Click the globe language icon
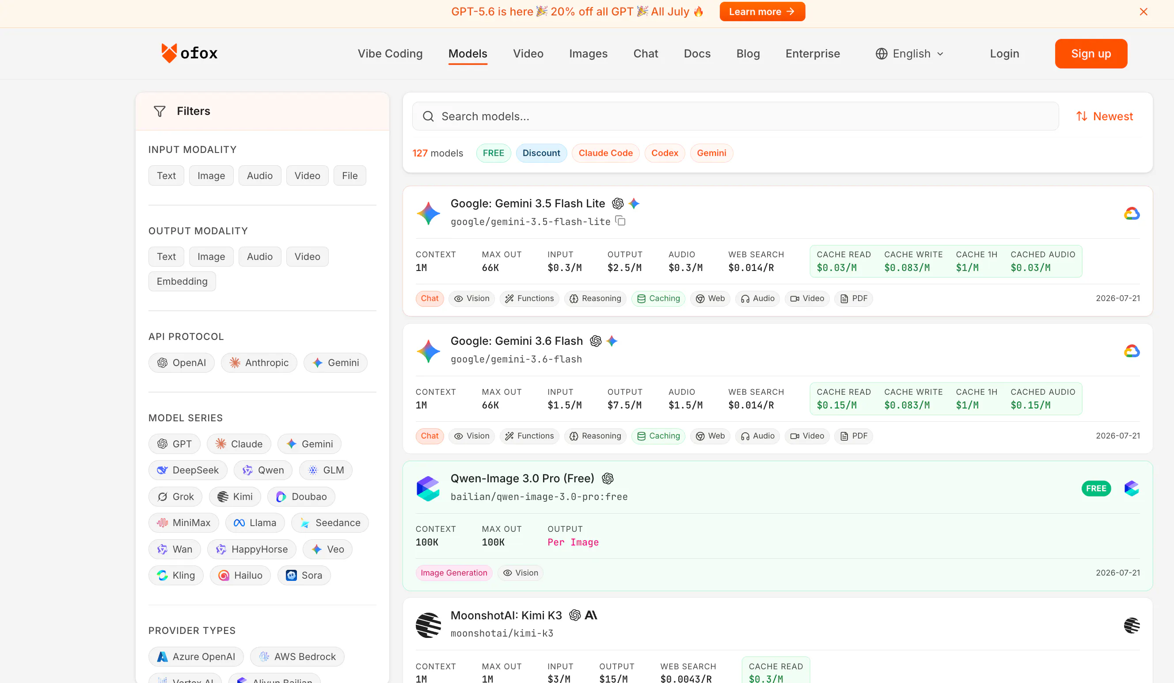This screenshot has width=1174, height=683. coord(881,53)
